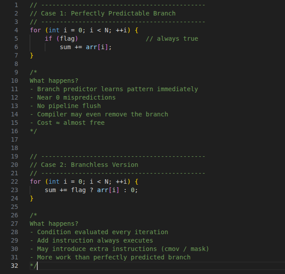Click the '*/' on line 32

point(33,266)
